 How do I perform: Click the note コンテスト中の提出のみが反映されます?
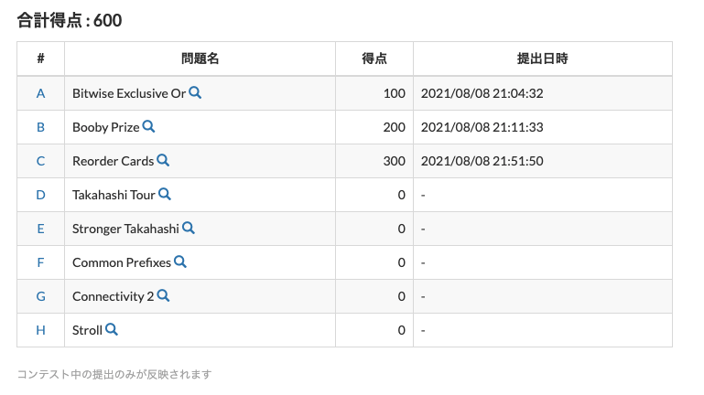coord(114,374)
